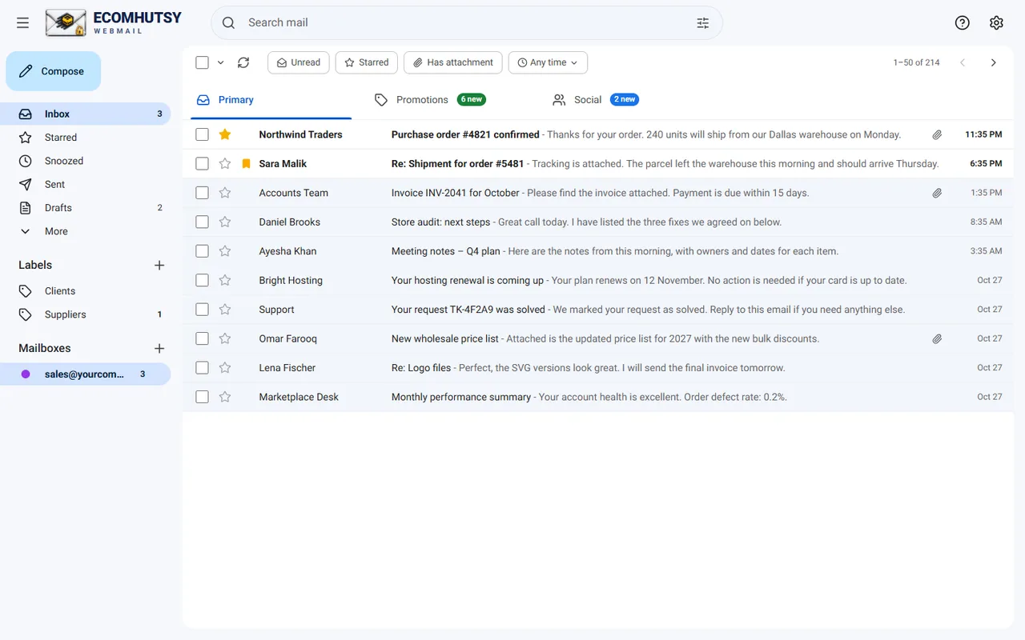1025x640 pixels.
Task: Filter by Starred emails
Action: (367, 62)
